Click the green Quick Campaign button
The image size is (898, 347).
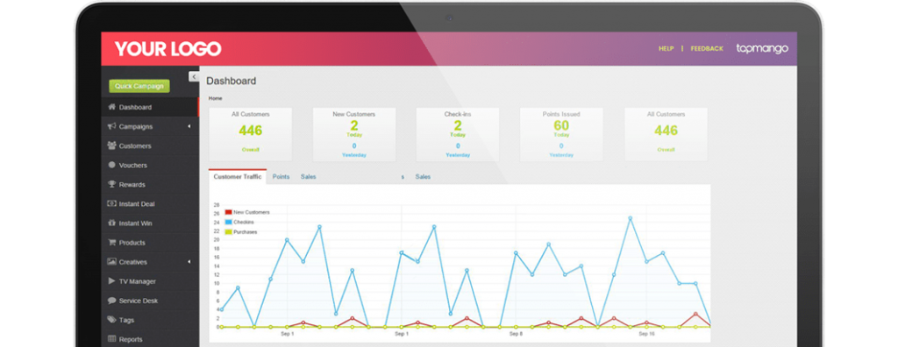139,86
